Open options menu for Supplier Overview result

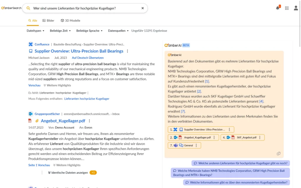tap(127, 51)
